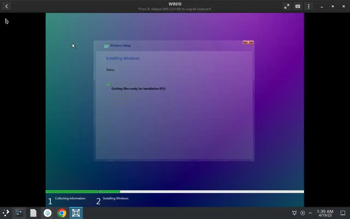Open the clock showing 1:39 AM
The height and width of the screenshot is (219, 350).
click(325, 213)
